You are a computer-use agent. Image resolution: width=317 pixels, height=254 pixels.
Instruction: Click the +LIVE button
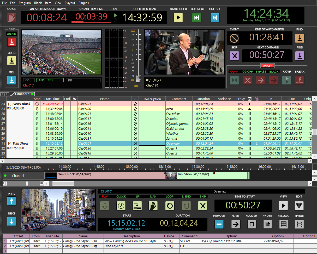(236, 224)
